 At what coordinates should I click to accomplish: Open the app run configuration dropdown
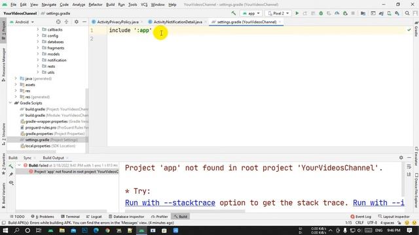pos(251,13)
